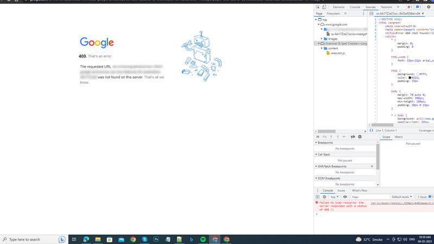434x244 pixels.
Task: Click the step into debugger icon
Action: 331,137
